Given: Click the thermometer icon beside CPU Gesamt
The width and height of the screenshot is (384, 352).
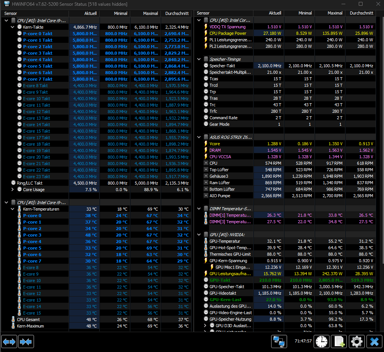Looking at the screenshot, I should click(13, 320).
